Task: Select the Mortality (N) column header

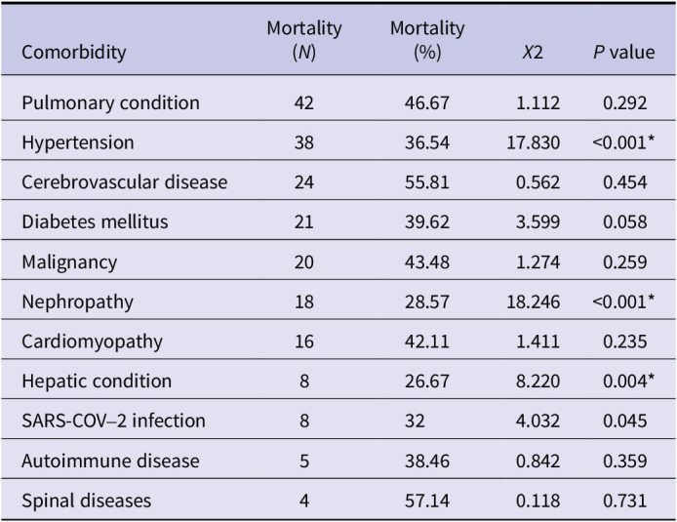Action: [304, 41]
